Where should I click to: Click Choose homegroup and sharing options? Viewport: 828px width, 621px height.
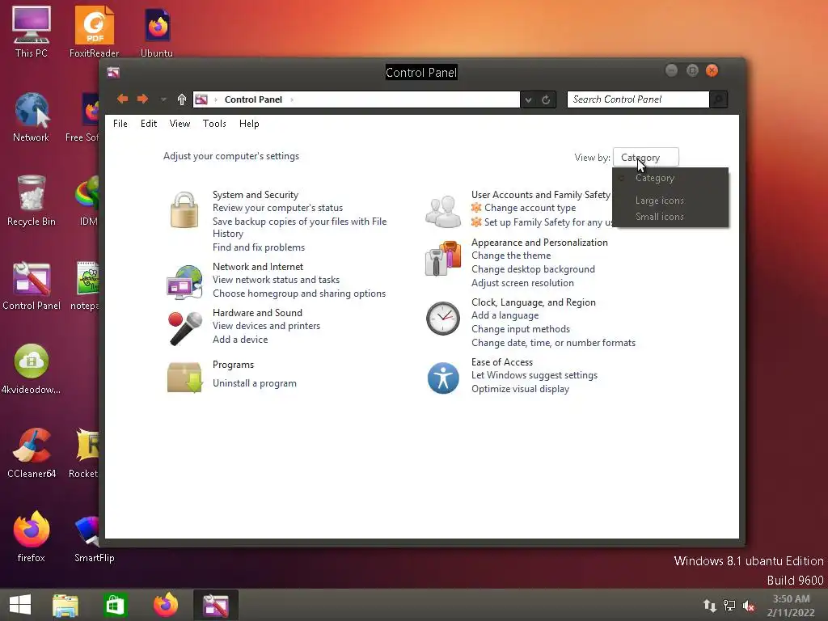coord(299,294)
